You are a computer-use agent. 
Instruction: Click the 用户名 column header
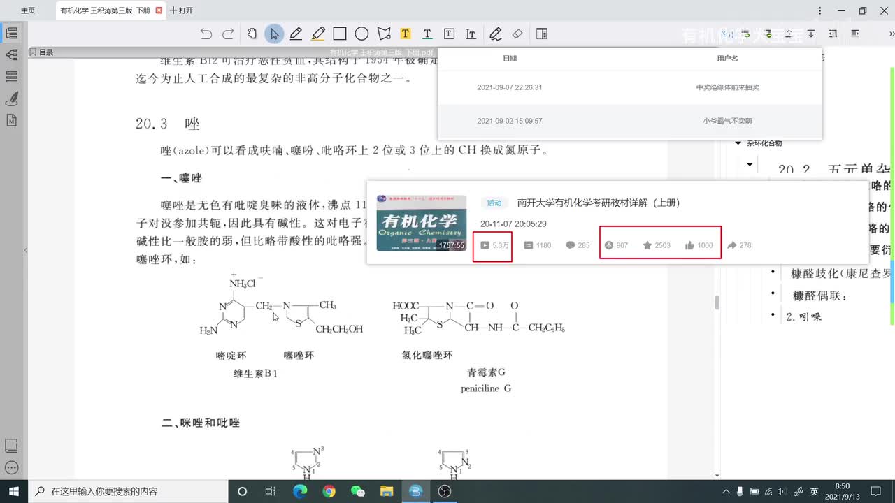pyautogui.click(x=727, y=59)
